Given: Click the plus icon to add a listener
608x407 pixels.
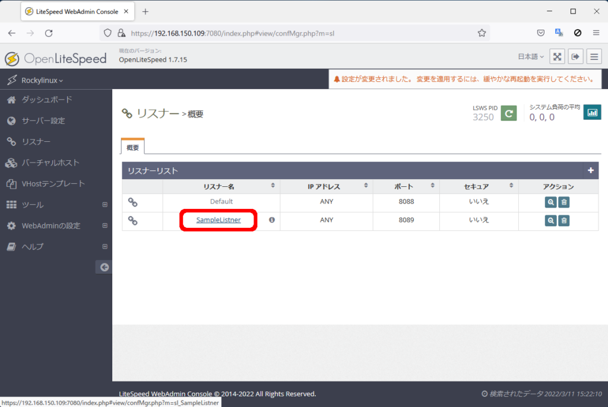Looking at the screenshot, I should pyautogui.click(x=590, y=171).
